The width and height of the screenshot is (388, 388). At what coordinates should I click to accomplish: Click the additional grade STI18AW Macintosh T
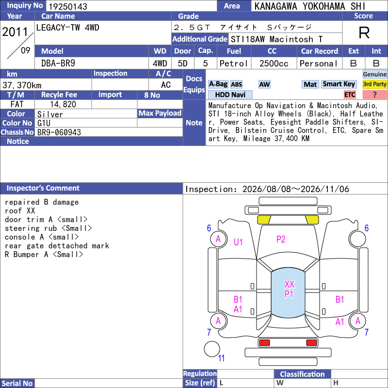point(276,39)
